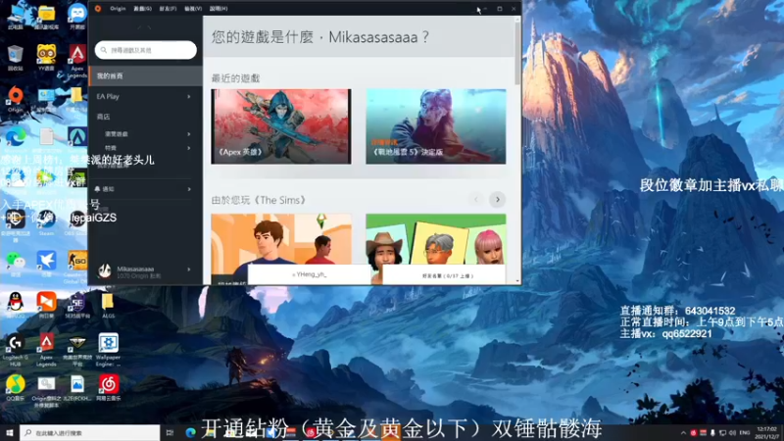Screen dimensions: 784x441
Task: Click the YHeng_yh_ chat tab
Action: [x=309, y=274]
